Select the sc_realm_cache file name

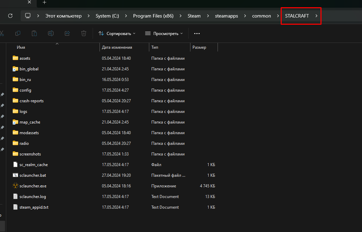point(34,165)
